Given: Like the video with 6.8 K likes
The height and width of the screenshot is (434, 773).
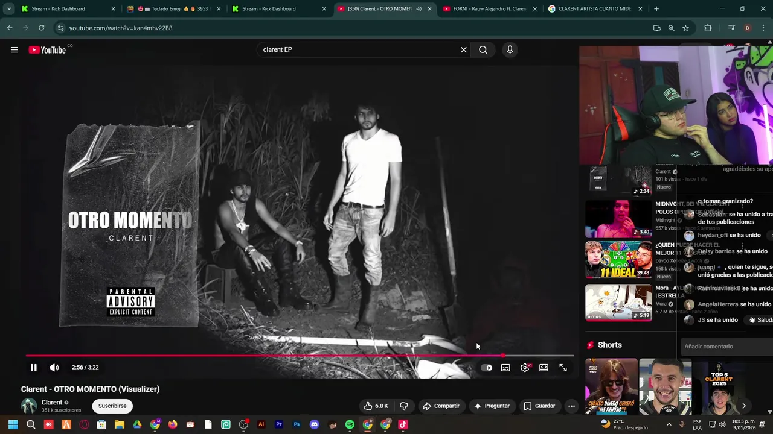Looking at the screenshot, I should pos(376,406).
